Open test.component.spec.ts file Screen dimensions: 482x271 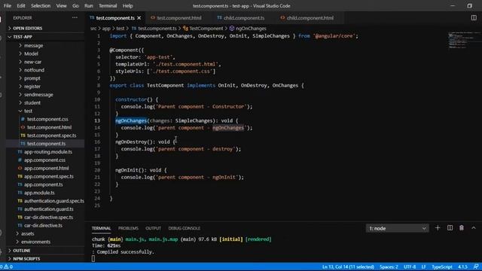point(51,135)
